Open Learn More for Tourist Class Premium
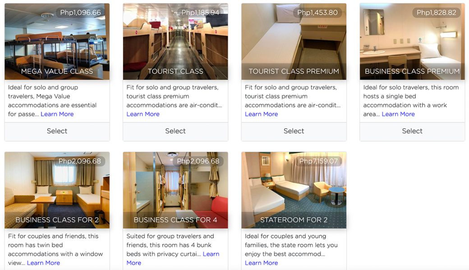This screenshot has height=270, width=469. [x=261, y=114]
